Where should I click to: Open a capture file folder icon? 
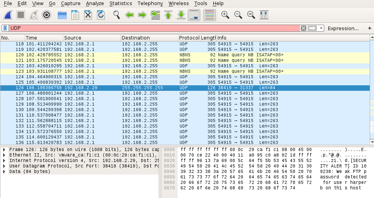point(62,15)
